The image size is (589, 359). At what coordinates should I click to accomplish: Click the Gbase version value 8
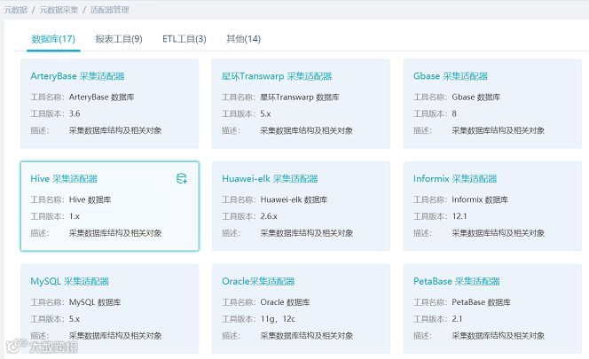454,113
